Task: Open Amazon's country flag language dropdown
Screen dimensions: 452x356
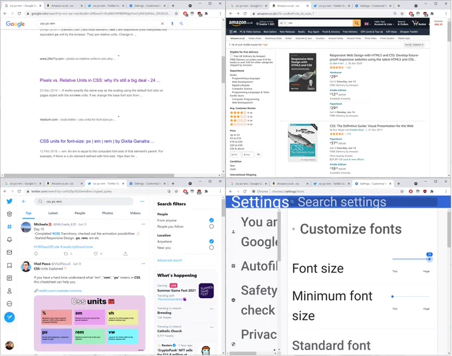Action: pos(367,24)
